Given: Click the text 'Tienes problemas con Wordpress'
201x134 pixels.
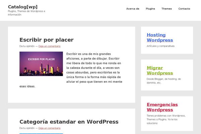Looking at the screenshot, I should click(166, 116).
